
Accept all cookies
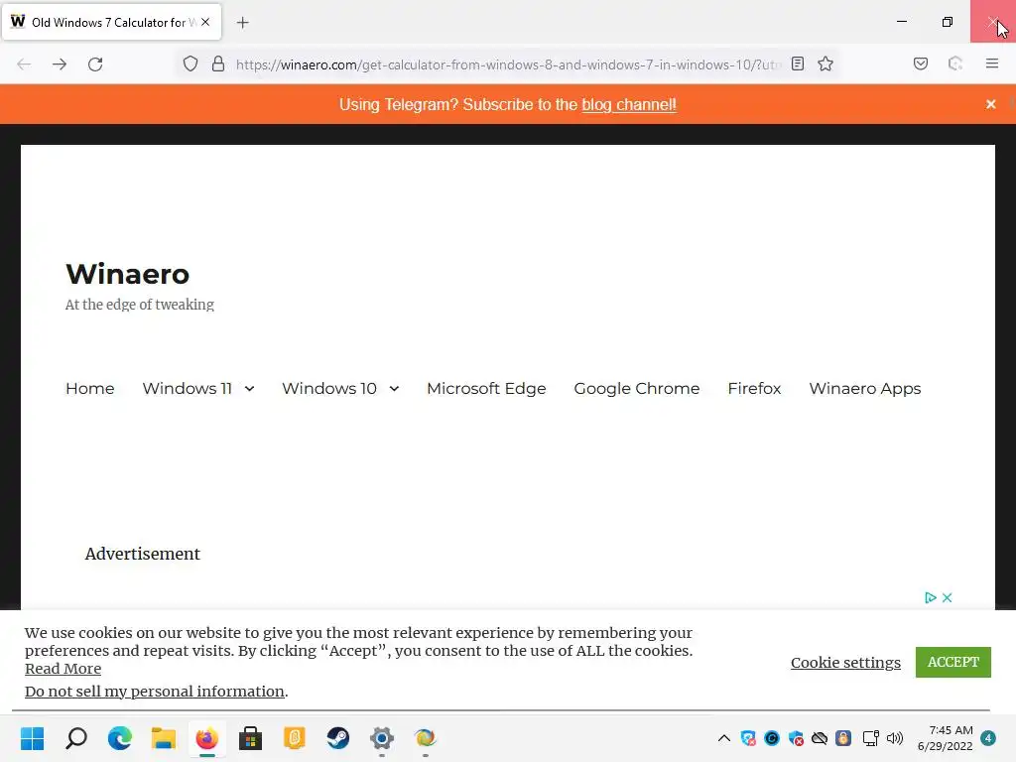coord(953,662)
